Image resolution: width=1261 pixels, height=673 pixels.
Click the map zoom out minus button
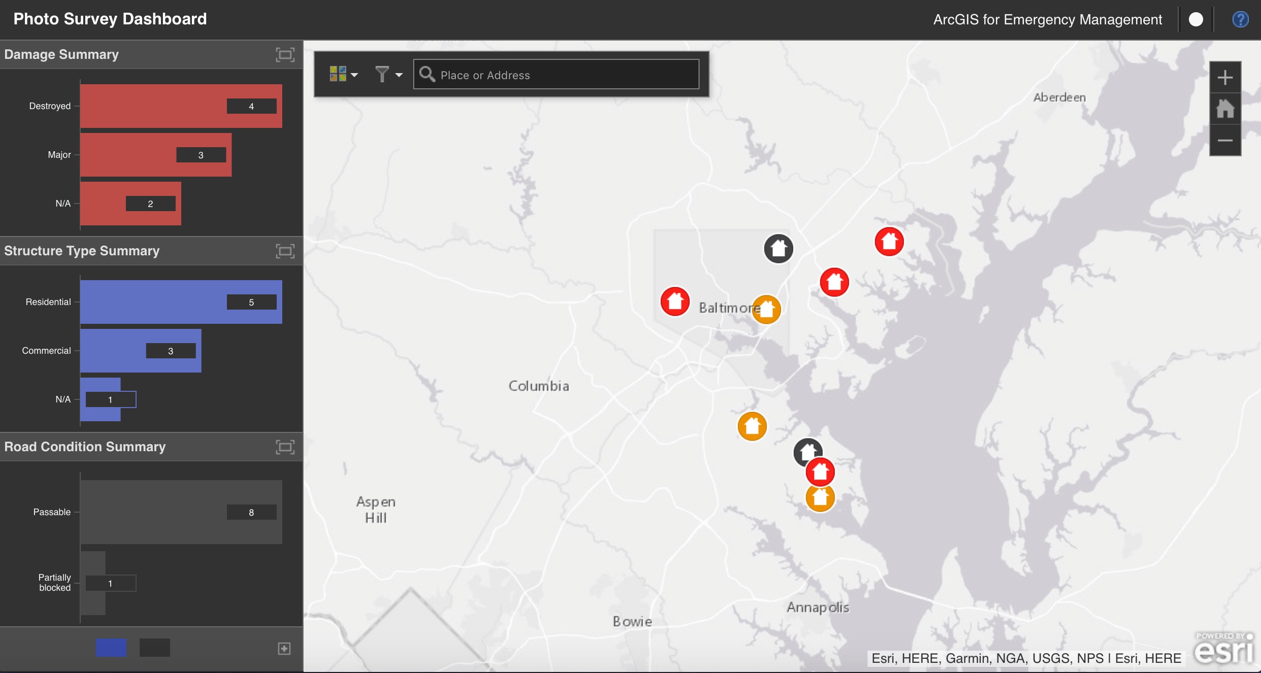(1224, 140)
